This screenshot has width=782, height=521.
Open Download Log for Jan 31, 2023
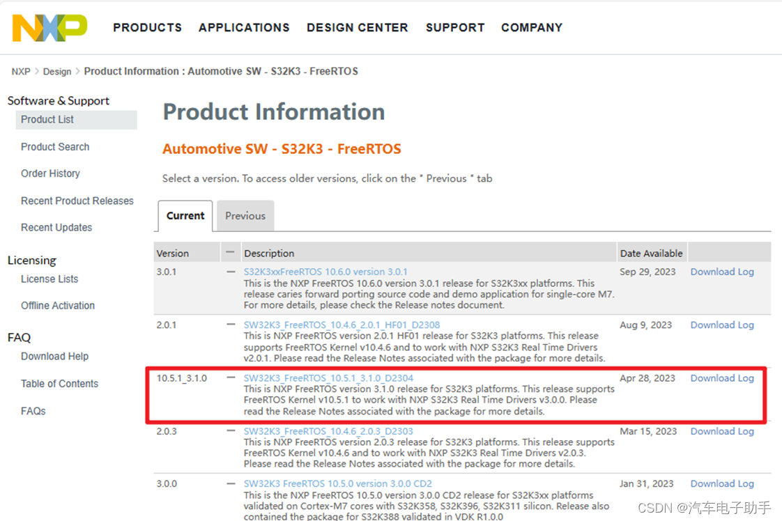tap(722, 483)
